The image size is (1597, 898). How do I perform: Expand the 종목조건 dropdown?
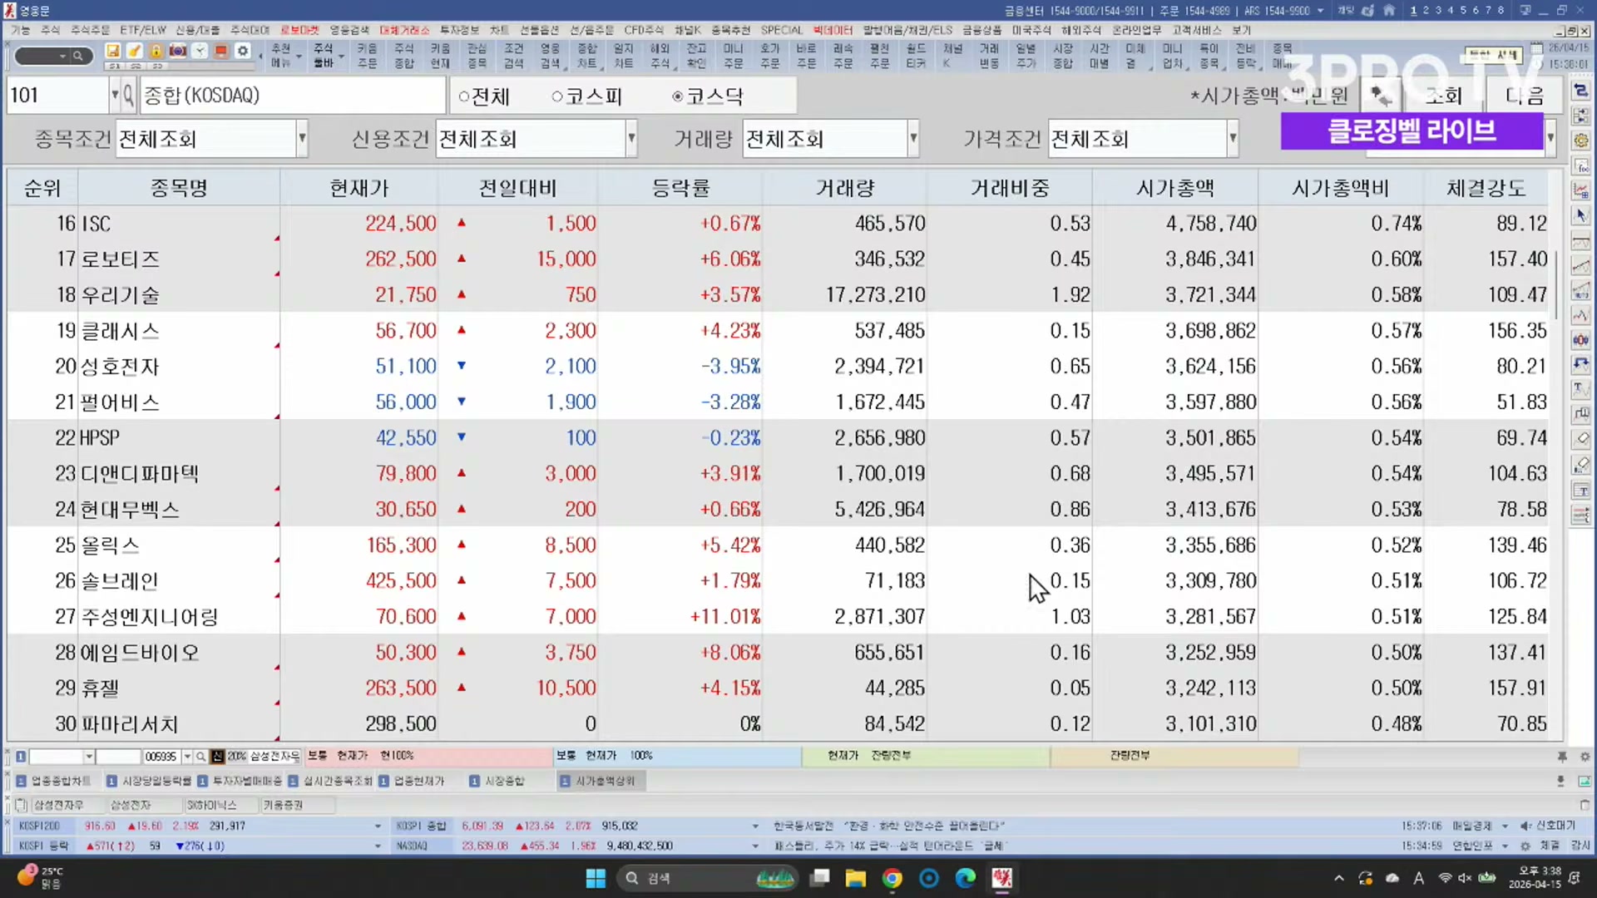pos(302,139)
